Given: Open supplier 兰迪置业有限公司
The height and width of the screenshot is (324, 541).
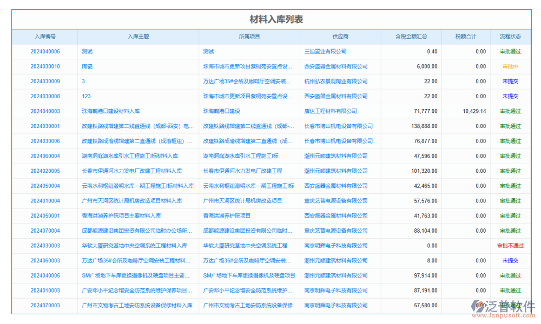Looking at the screenshot, I should 325,52.
